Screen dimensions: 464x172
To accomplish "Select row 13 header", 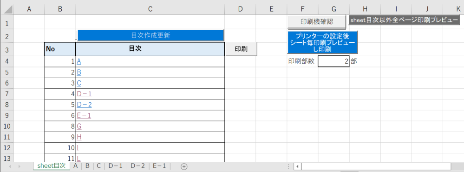I will (7, 159).
